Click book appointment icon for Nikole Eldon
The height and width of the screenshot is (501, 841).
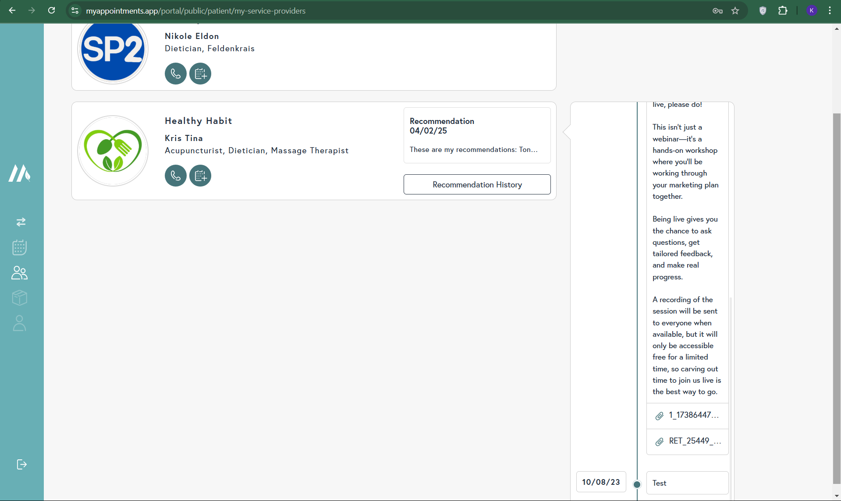(x=200, y=74)
